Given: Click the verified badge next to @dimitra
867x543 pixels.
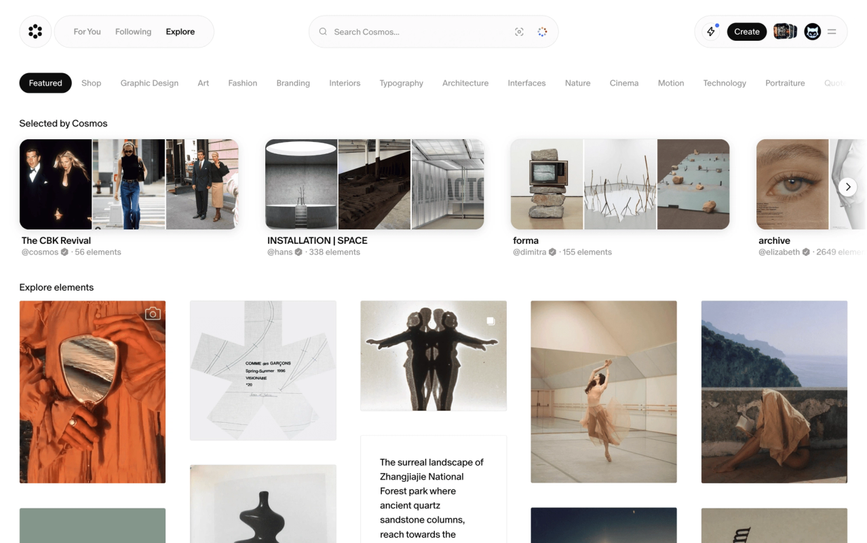Looking at the screenshot, I should [x=552, y=252].
